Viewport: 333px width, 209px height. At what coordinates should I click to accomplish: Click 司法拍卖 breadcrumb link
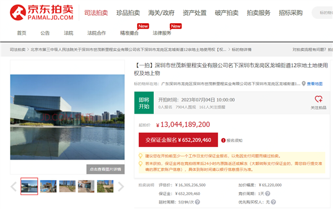tap(18, 49)
